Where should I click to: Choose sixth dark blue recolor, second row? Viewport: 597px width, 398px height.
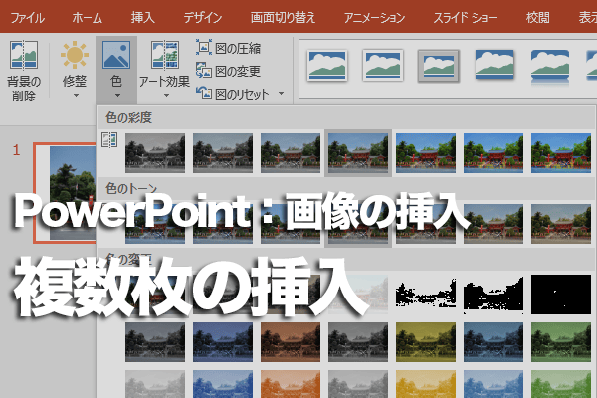[494, 342]
